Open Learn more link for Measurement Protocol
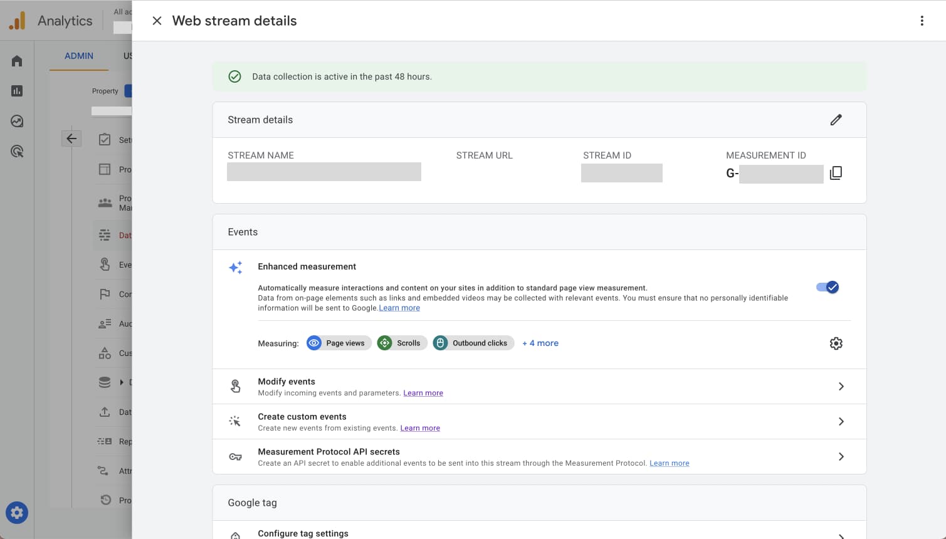The width and height of the screenshot is (946, 539). point(669,463)
